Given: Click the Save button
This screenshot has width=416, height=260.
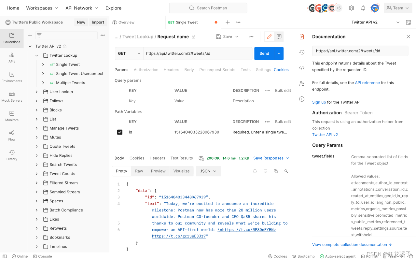Looking at the screenshot, I should 224,36.
